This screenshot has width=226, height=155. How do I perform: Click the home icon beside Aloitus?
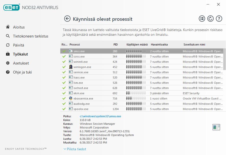(8, 27)
